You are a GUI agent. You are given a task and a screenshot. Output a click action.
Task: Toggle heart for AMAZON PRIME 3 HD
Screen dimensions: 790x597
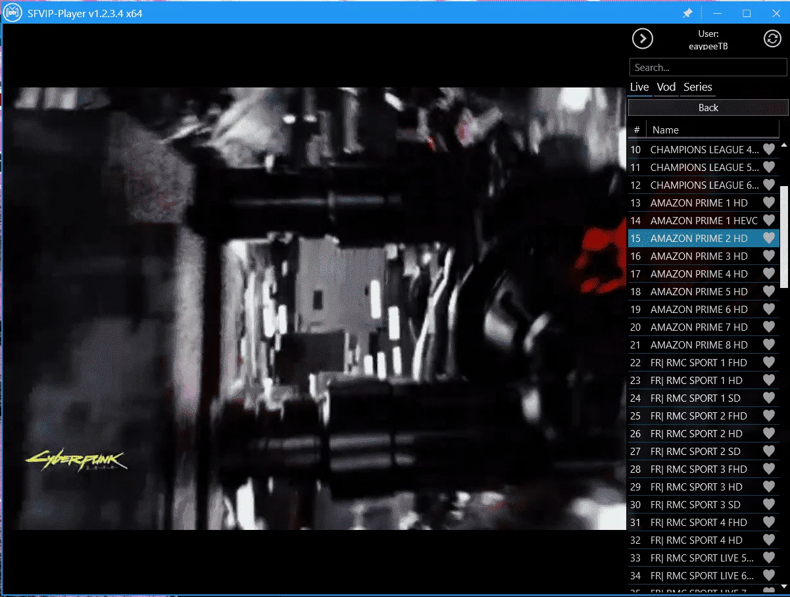[x=768, y=256]
